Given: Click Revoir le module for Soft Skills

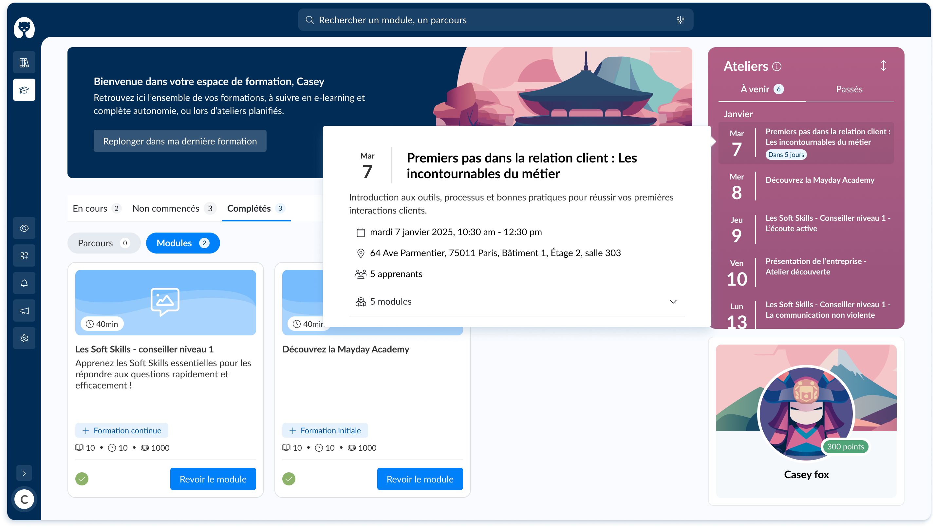Looking at the screenshot, I should pyautogui.click(x=213, y=479).
